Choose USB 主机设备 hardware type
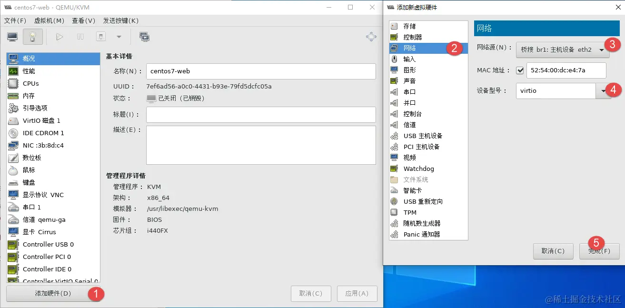Viewport: 625px width, 308px height. (428, 136)
